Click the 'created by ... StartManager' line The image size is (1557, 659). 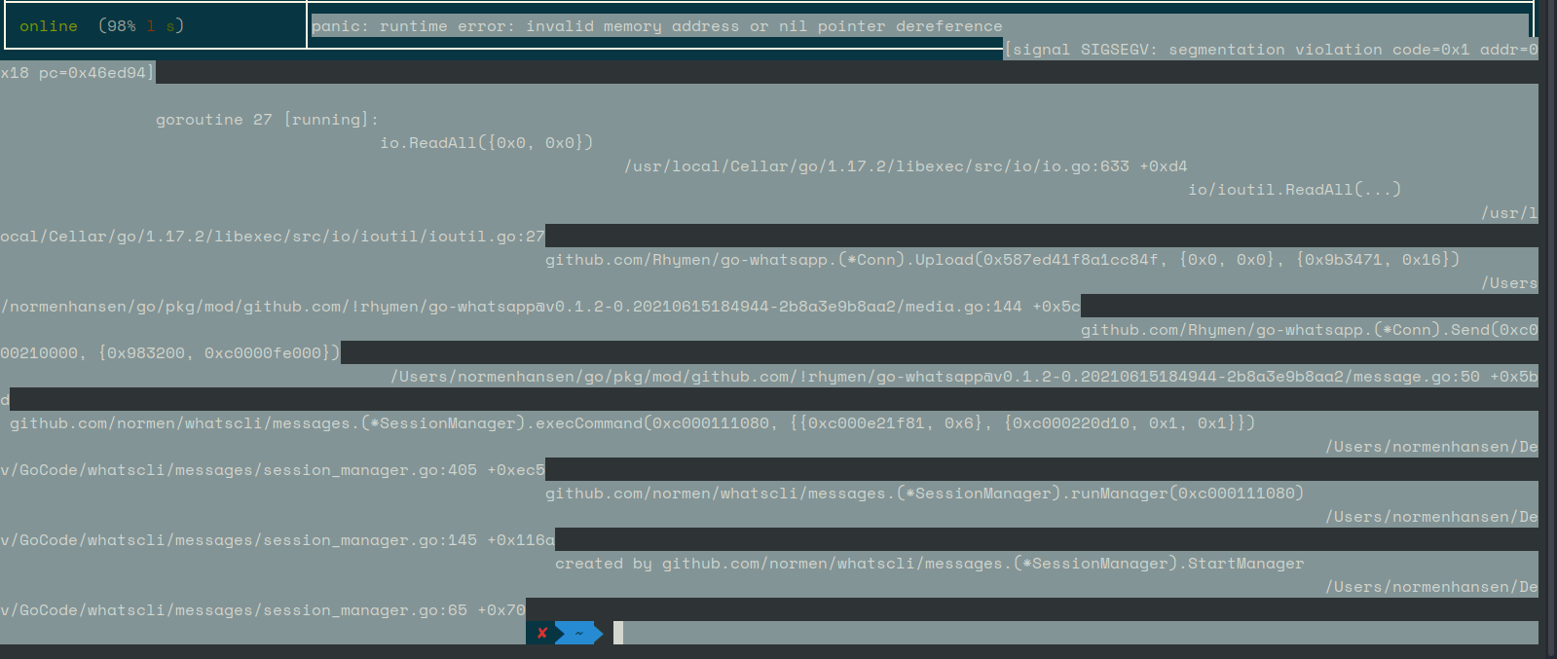(930, 564)
